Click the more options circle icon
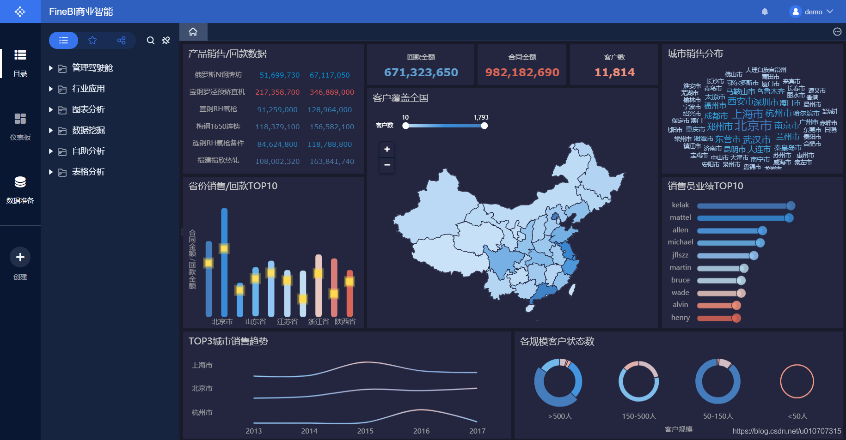 [x=837, y=32]
